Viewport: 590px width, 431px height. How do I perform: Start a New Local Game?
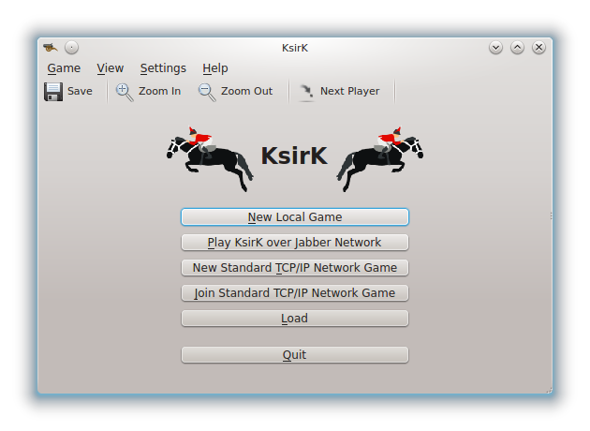tap(295, 217)
